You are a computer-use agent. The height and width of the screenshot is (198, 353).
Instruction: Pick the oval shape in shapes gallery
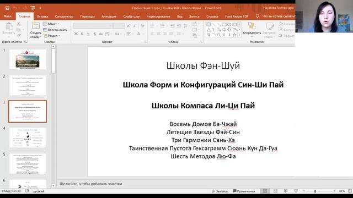click(229, 24)
